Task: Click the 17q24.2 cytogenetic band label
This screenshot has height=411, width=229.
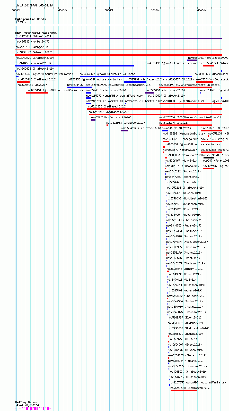Action: click(21, 22)
